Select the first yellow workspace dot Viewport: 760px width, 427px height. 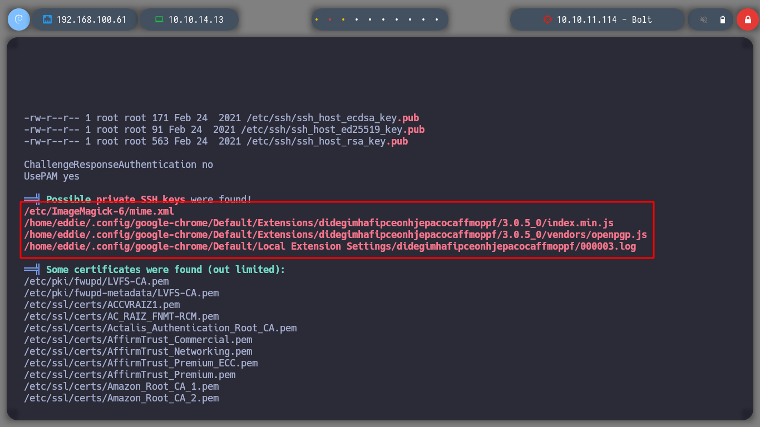317,19
